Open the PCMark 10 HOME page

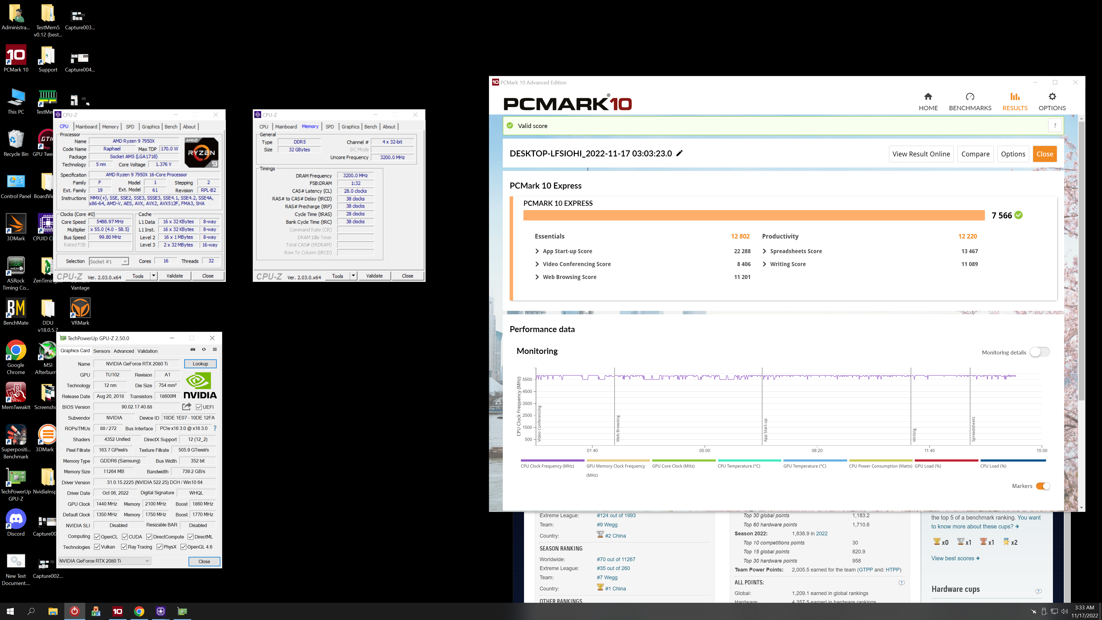tap(928, 101)
